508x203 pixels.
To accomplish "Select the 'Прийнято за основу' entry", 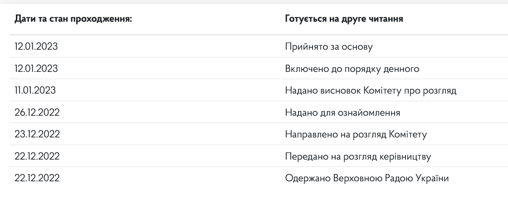I will (329, 47).
